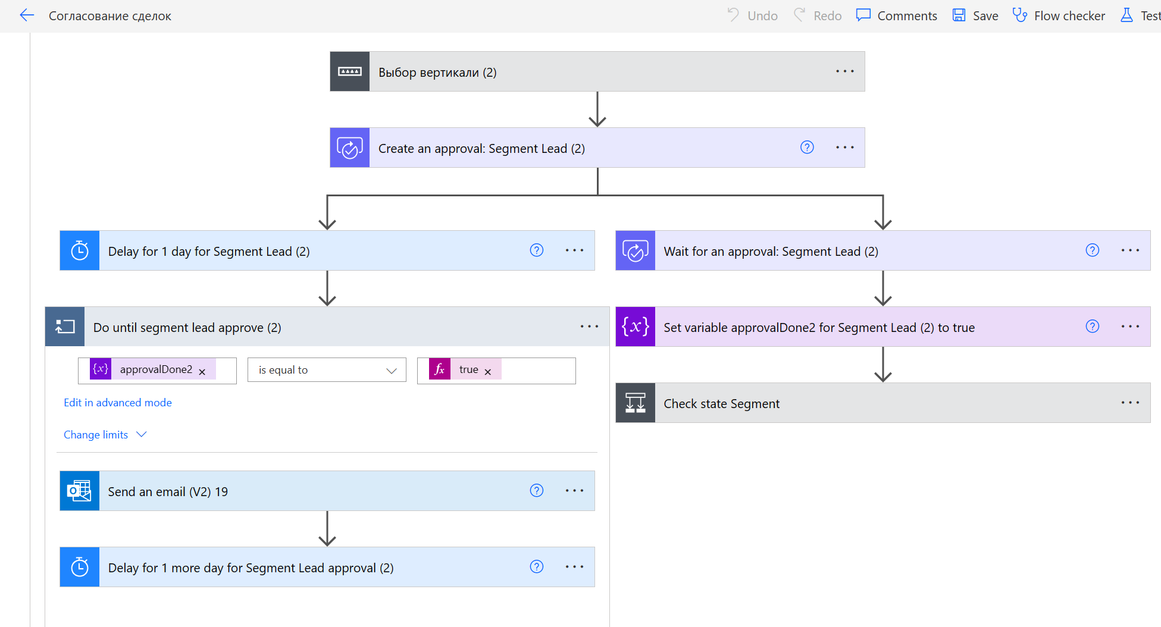
Task: Click the Do until loop icon
Action: [65, 327]
